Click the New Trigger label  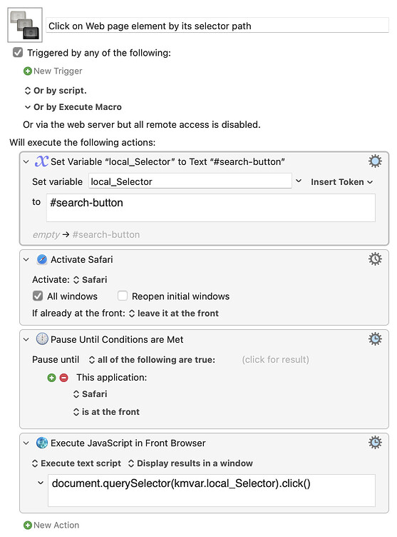tap(58, 71)
